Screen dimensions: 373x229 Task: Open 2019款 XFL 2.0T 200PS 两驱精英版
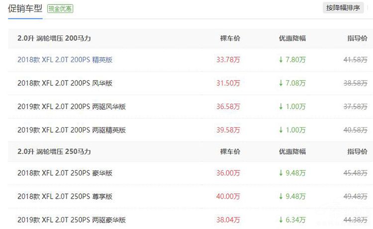[x=71, y=130]
